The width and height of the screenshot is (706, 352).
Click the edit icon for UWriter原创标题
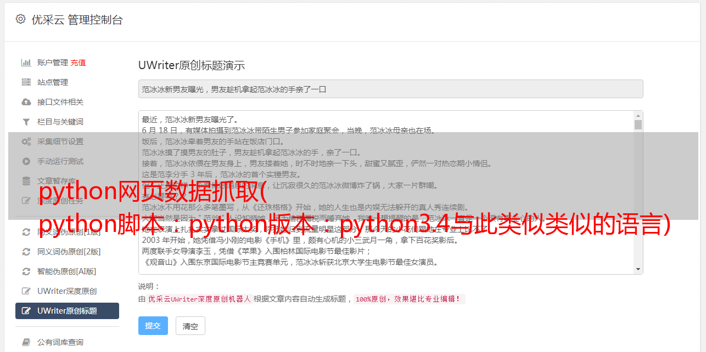[26, 311]
